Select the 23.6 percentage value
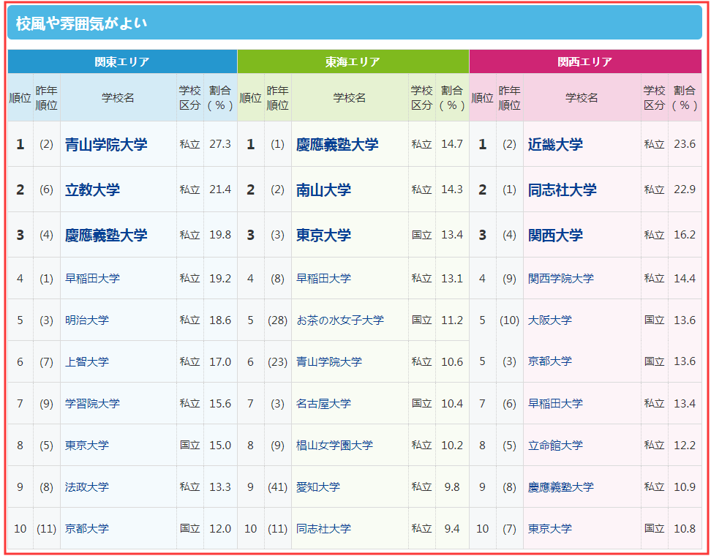This screenshot has height=556, width=711. point(685,144)
